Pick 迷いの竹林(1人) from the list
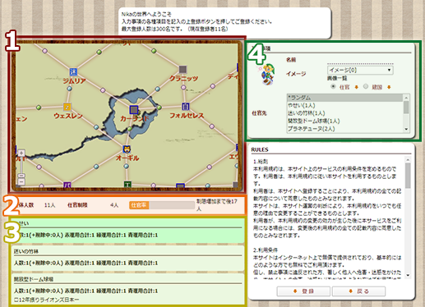425x307 pixels. 344,113
